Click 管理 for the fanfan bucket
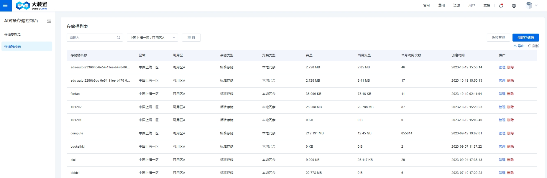Viewport: 547px width, 178px height. point(502,94)
